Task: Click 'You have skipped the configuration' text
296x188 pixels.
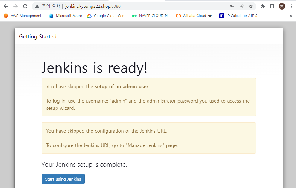Action: (107, 131)
